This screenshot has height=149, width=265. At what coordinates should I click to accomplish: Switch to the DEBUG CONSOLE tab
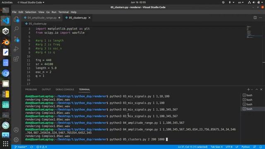(65, 89)
